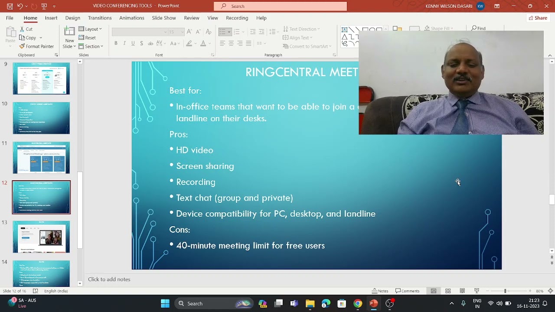Click Start From Beginning in the quick access toolbar
Screen dimensions: 555x312
click(x=44, y=6)
